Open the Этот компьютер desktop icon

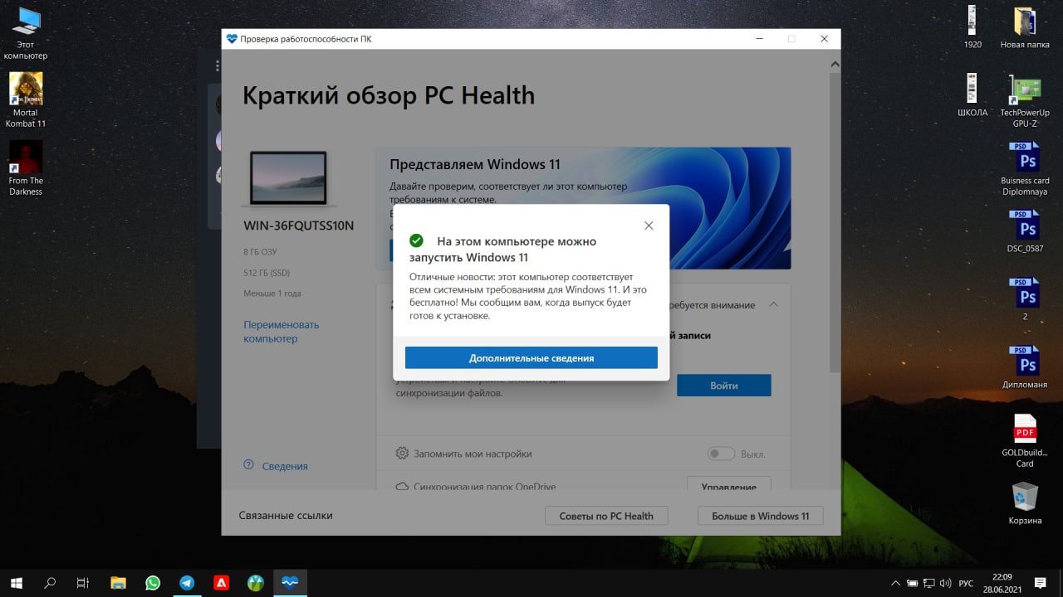pyautogui.click(x=26, y=33)
